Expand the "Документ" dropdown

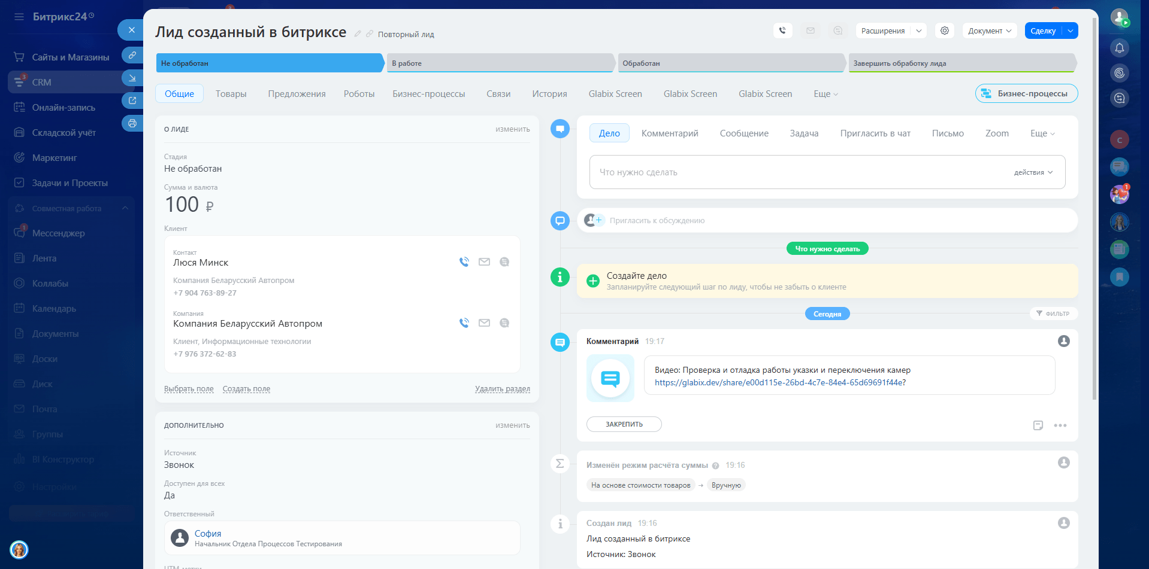click(x=990, y=31)
